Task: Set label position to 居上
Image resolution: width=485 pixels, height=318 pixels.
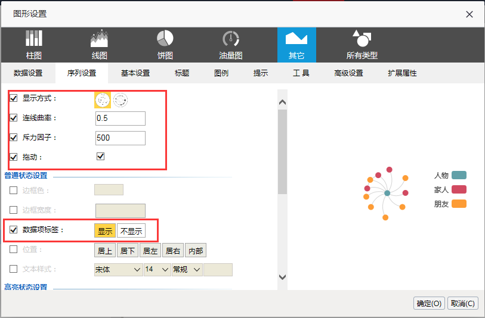Action: pos(105,250)
